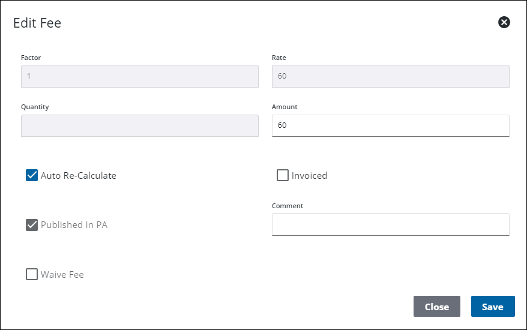
Task: Click the "Quantity" field caption
Action: pos(35,107)
